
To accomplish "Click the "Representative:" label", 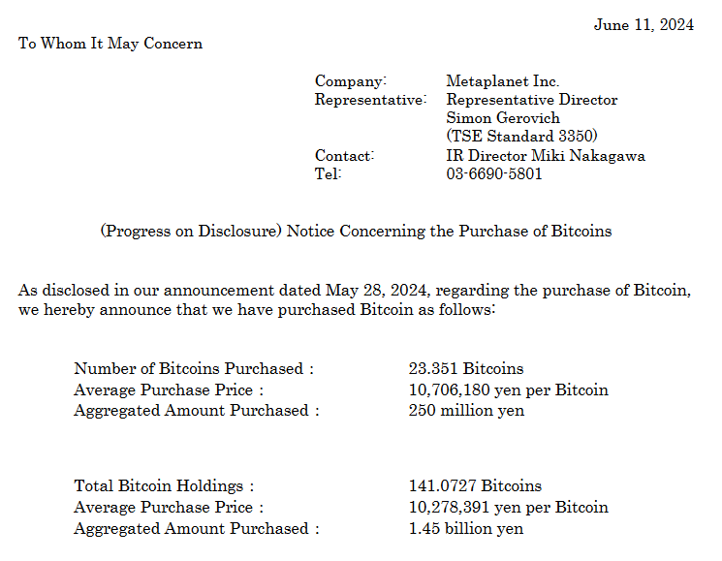I will pos(370,100).
